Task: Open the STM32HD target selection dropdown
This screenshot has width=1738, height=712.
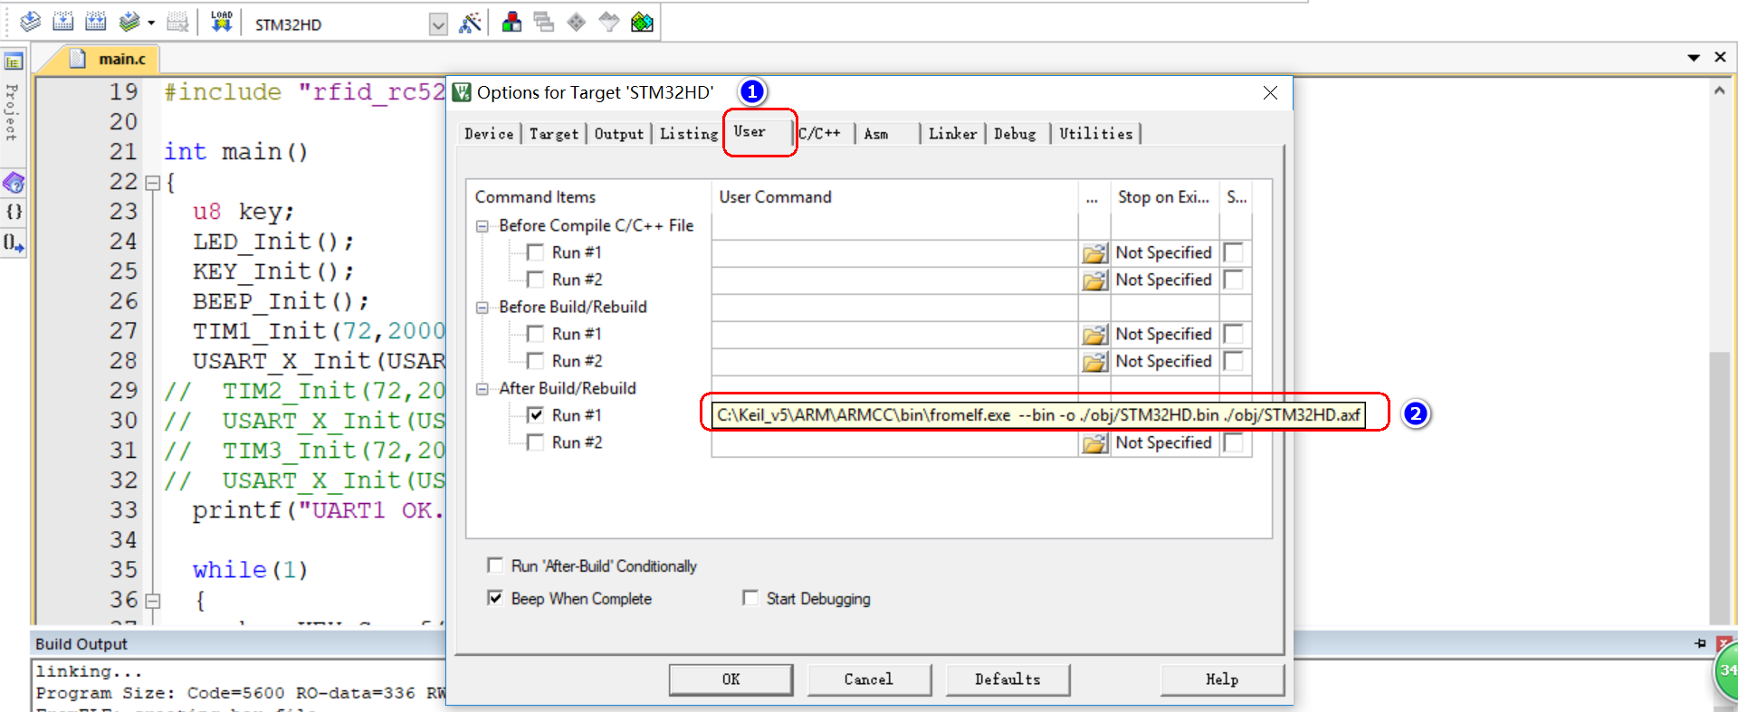Action: point(438,24)
